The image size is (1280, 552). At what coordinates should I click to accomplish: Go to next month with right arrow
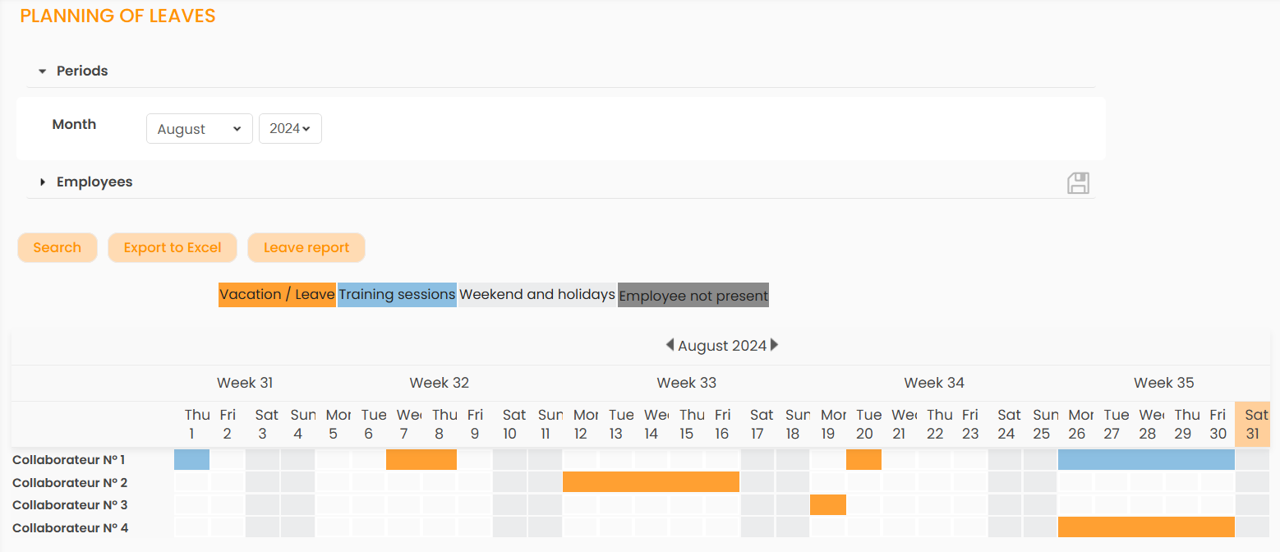point(774,345)
